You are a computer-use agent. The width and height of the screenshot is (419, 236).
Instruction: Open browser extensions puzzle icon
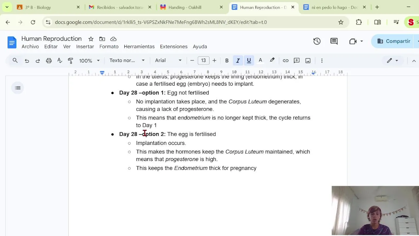(359, 22)
